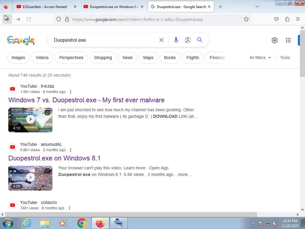Select the Maps filter chip

(148, 58)
